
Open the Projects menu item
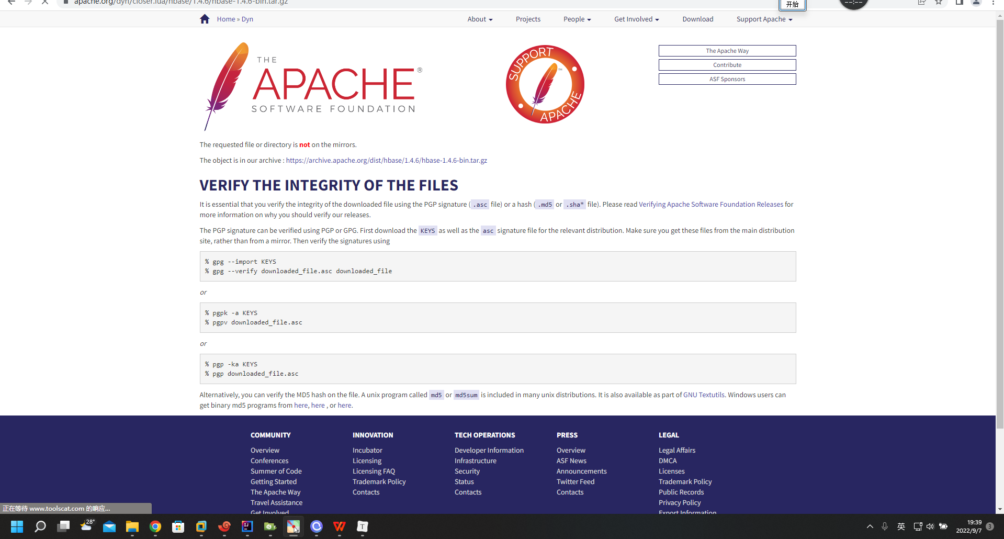point(528,19)
